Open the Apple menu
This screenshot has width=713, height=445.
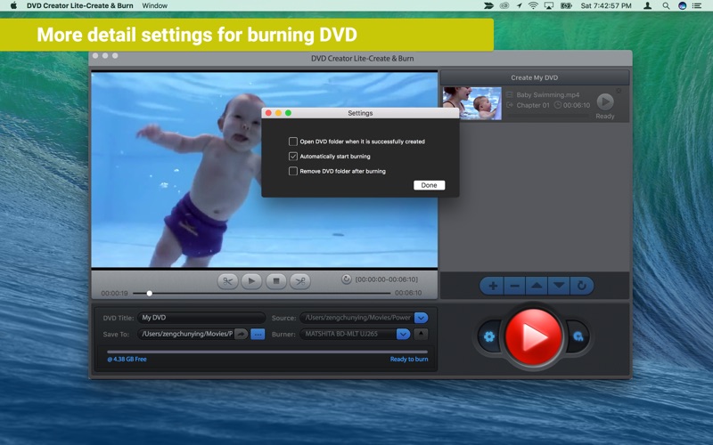click(x=13, y=5)
